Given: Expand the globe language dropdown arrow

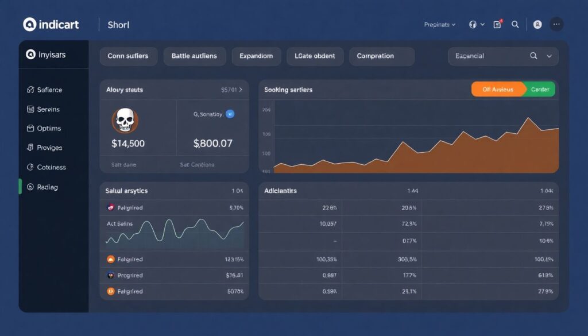Looking at the screenshot, I should coord(482,25).
